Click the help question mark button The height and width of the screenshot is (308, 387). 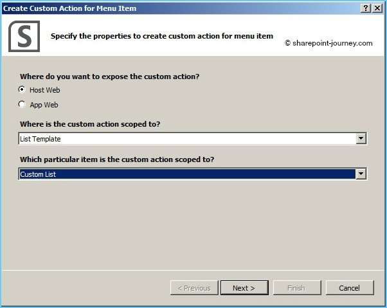366,8
